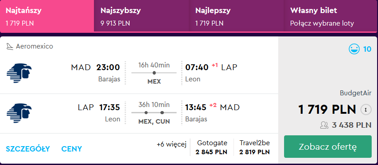Click Aeromexico logo on outbound flight
This screenshot has height=165, width=378.
[x=19, y=73]
